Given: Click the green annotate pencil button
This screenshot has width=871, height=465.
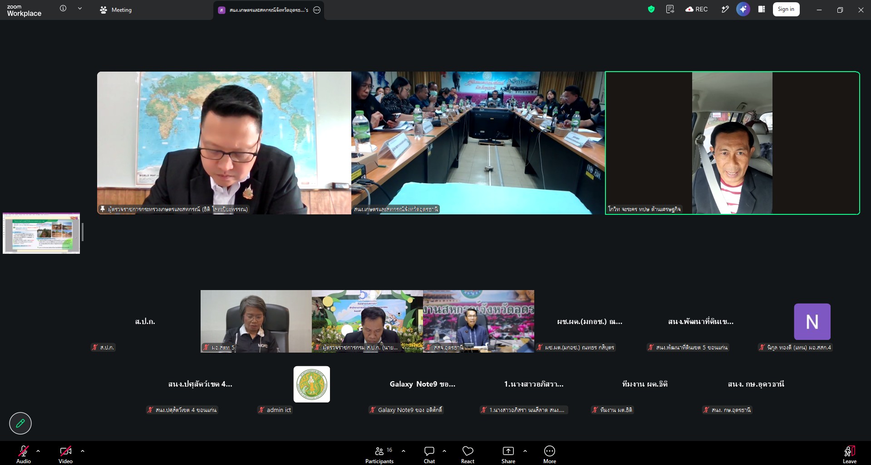Looking at the screenshot, I should pos(20,423).
